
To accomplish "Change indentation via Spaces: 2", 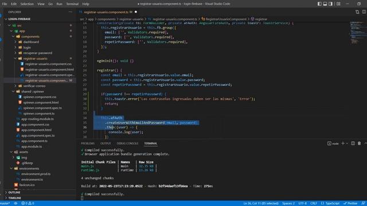I will pos(288,204).
